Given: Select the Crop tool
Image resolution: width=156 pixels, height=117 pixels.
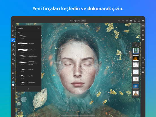Looking at the screenshot, I should click(13, 64).
